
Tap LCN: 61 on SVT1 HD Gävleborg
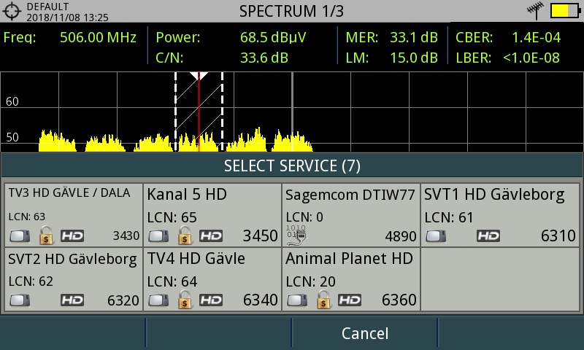click(x=449, y=217)
